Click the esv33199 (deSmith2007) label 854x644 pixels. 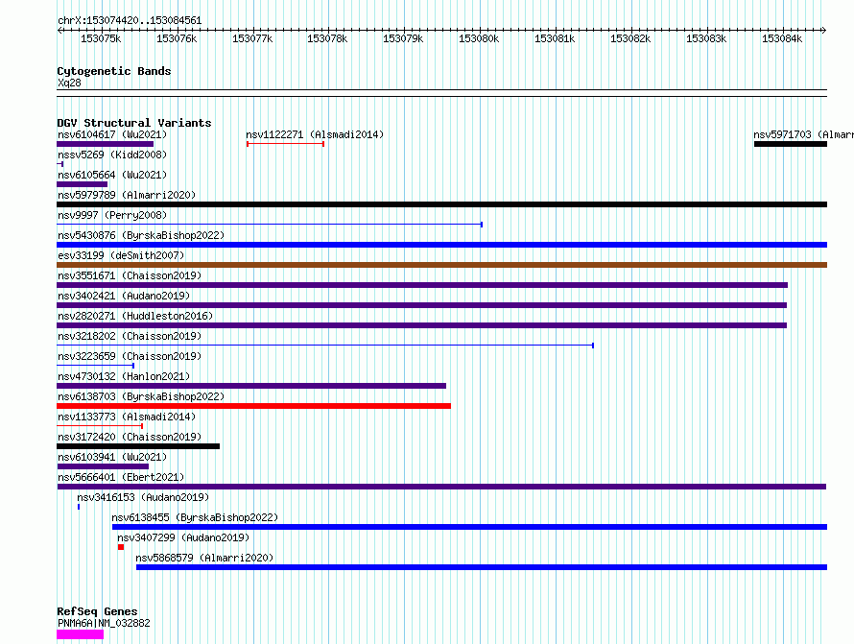121,255
